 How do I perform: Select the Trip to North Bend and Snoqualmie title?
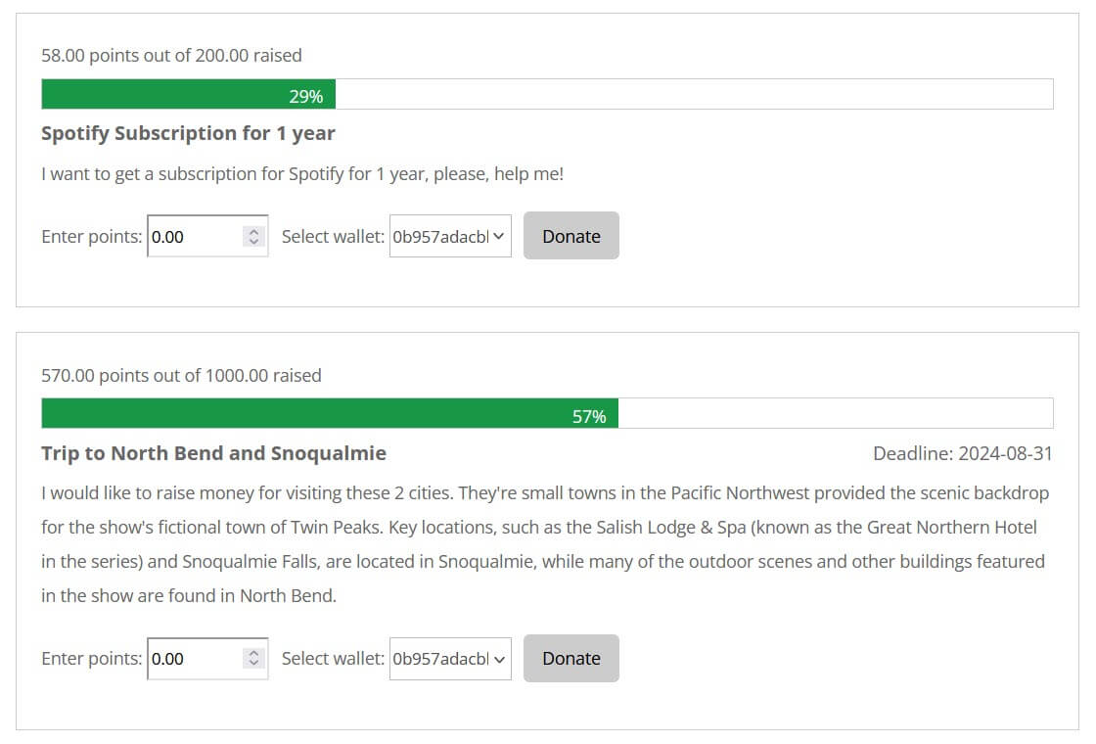[x=213, y=453]
